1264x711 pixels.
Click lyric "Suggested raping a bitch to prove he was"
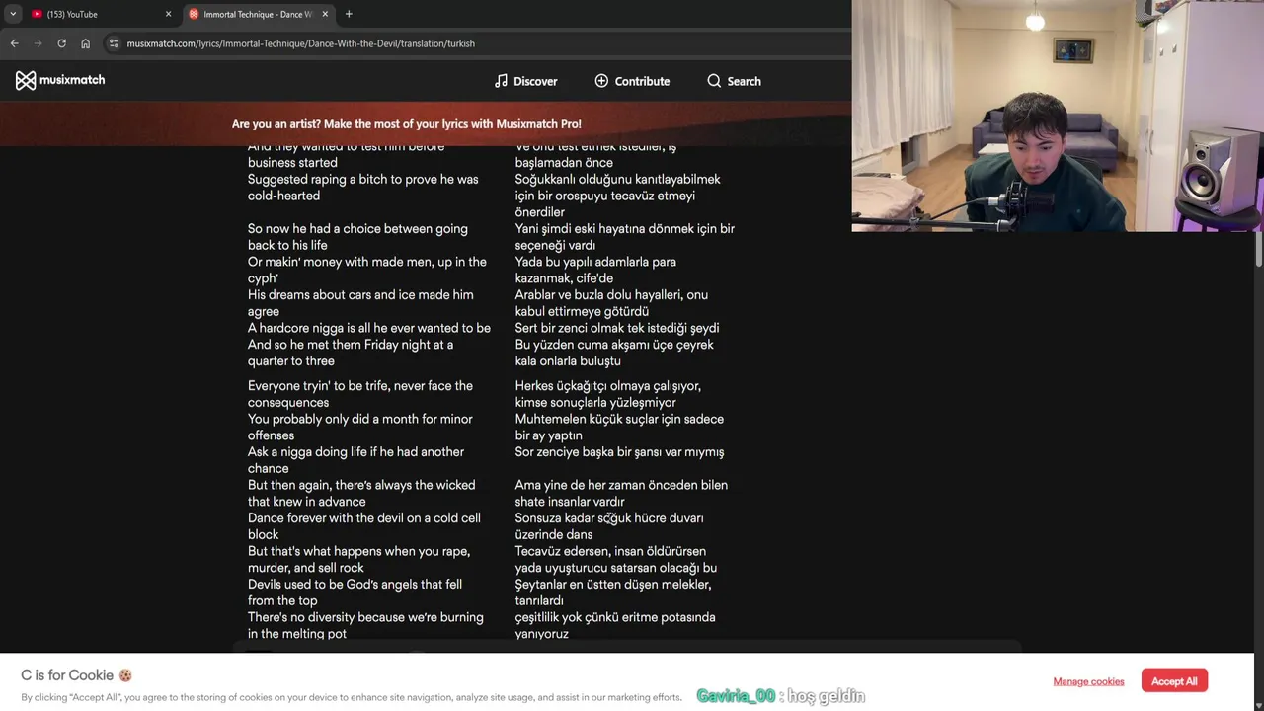(362, 179)
